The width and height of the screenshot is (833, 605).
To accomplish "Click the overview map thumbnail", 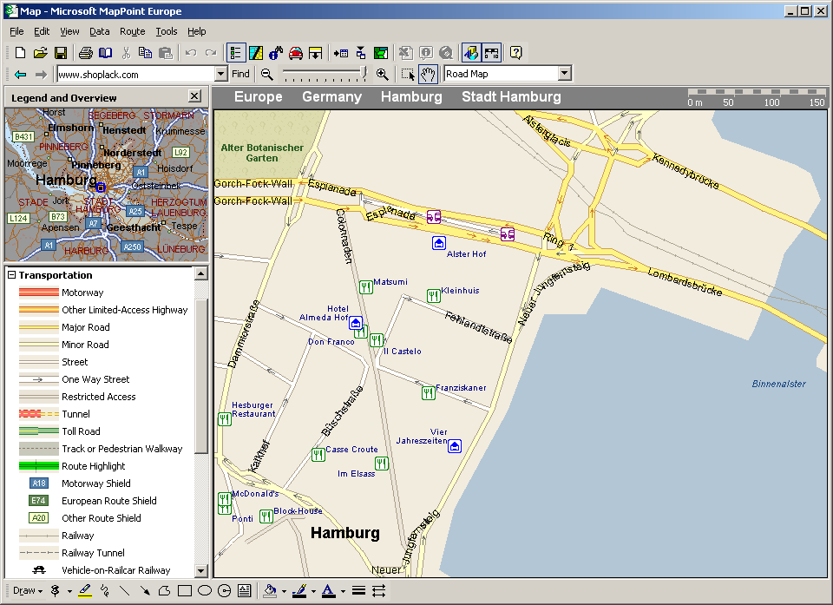I will [106, 185].
